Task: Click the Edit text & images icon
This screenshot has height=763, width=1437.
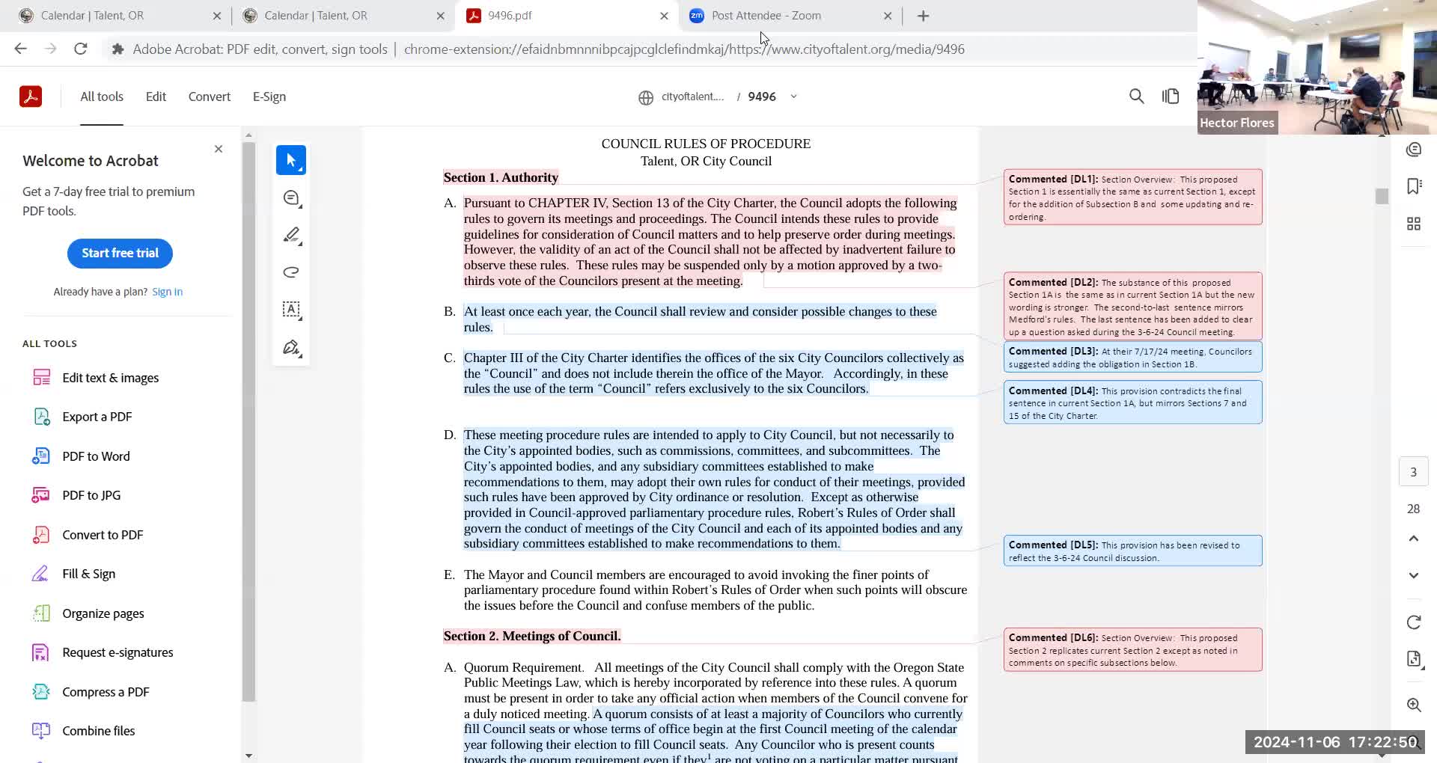Action: (x=41, y=378)
